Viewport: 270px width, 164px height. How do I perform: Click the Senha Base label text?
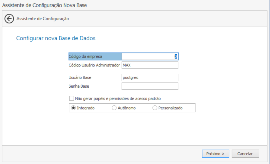coord(79,86)
